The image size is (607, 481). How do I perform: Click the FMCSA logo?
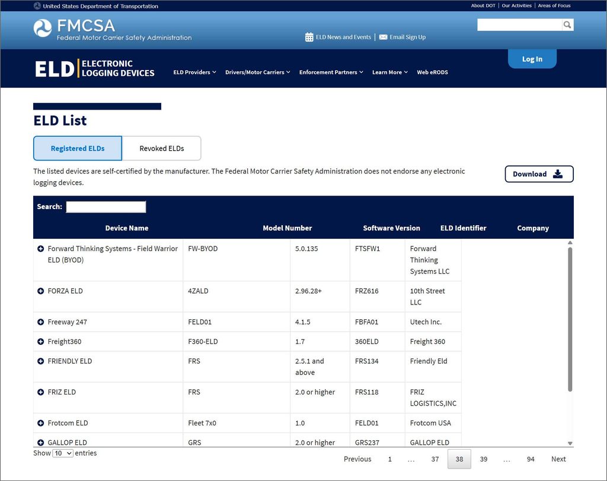[x=112, y=30]
